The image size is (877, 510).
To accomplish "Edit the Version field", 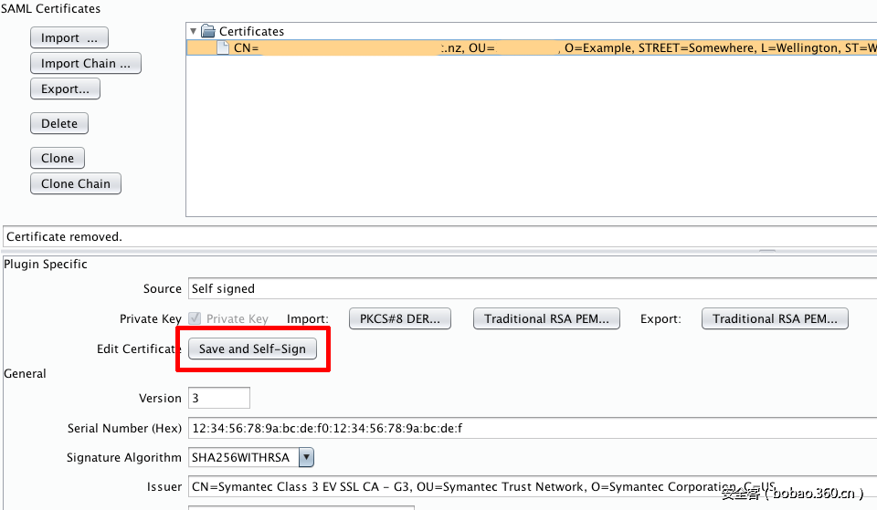I will (x=218, y=398).
